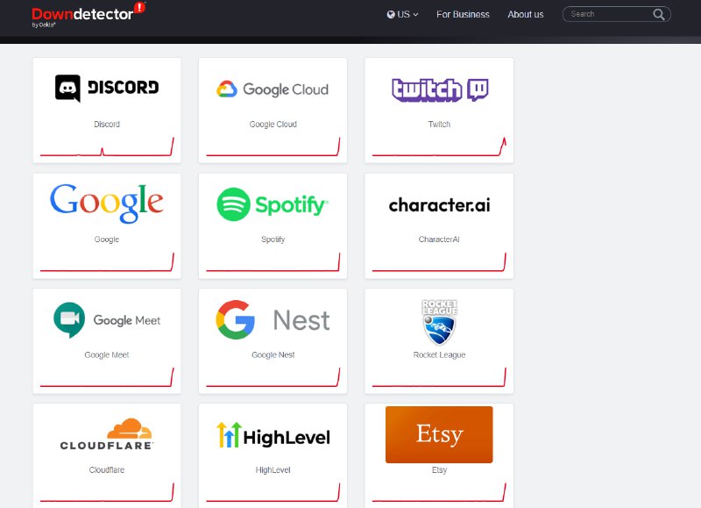Open the Etsy text link

click(x=439, y=470)
